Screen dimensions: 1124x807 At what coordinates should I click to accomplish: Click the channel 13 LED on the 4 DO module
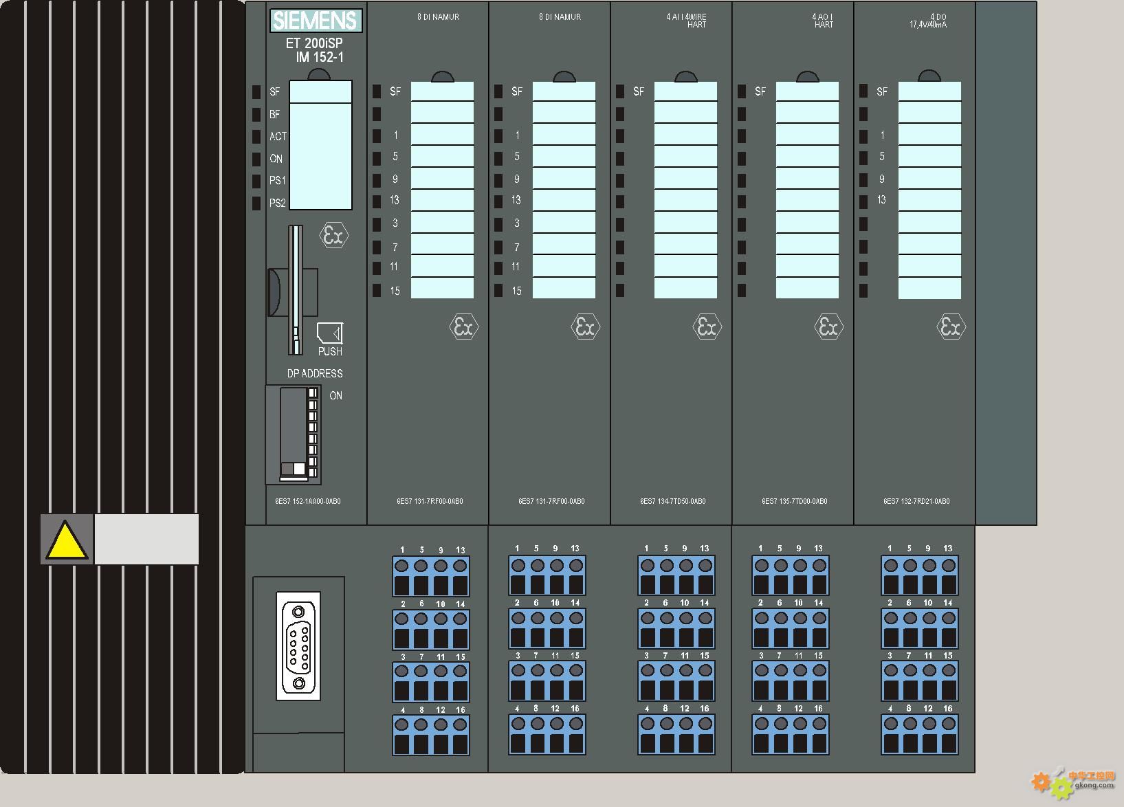click(x=863, y=201)
